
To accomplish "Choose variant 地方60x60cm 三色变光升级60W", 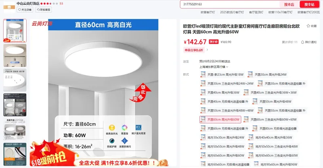I will pyautogui.click(x=273, y=155).
